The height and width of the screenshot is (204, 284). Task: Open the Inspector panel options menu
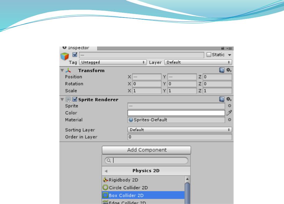click(229, 49)
